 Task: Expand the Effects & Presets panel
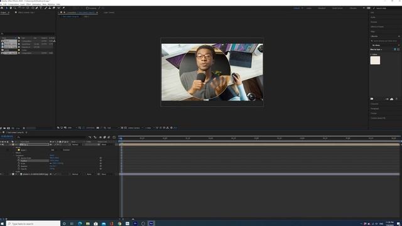coord(377,26)
